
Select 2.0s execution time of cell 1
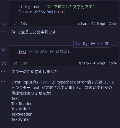pyautogui.click(x=24, y=24)
